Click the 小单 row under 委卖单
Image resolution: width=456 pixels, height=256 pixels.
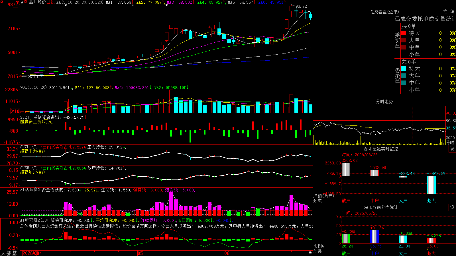428,90
